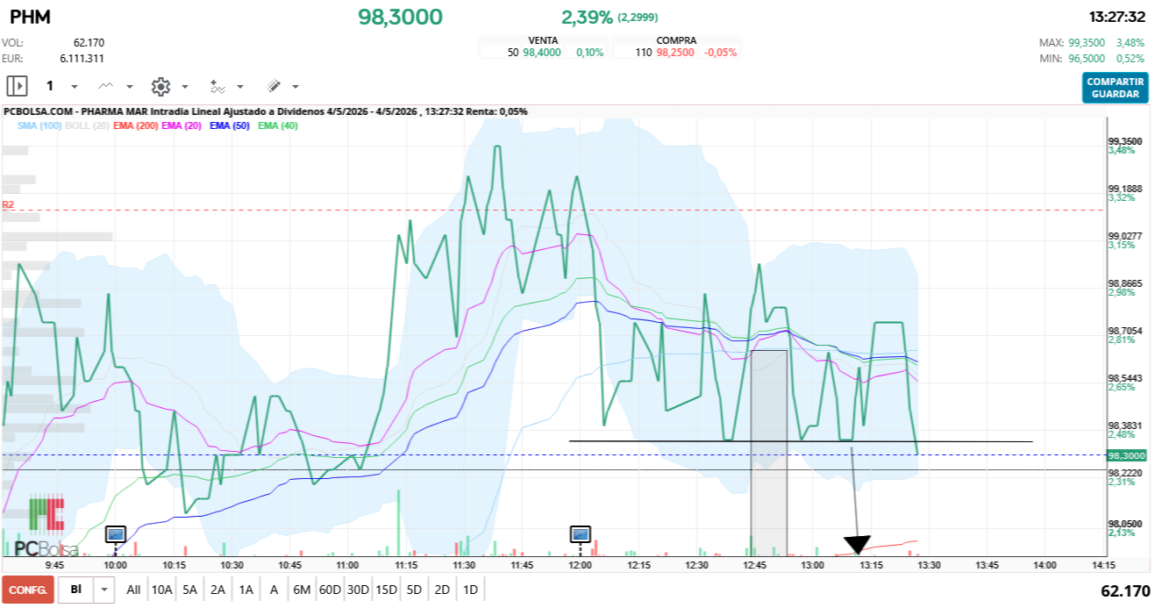Expand the interval 1 dropdown arrow
The height and width of the screenshot is (608, 1162).
[x=74, y=87]
